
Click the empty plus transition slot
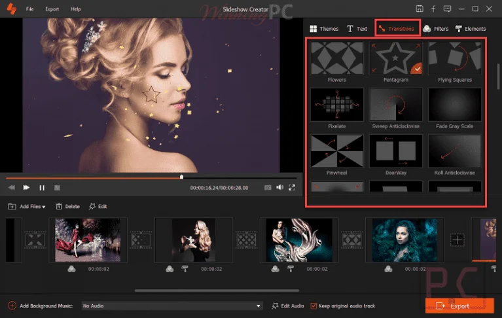pyautogui.click(x=457, y=239)
